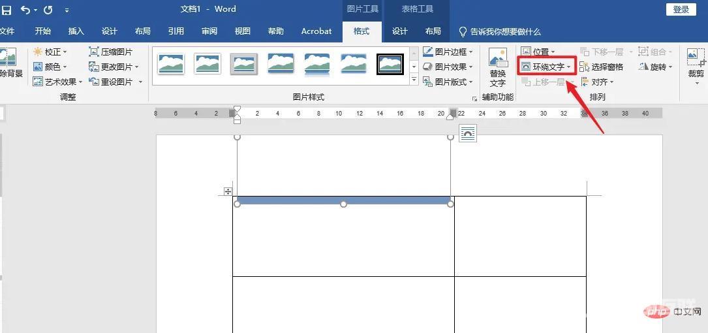Image resolution: width=708 pixels, height=333 pixels.
Task: Open the Position (位置) dropdown
Action: [538, 52]
